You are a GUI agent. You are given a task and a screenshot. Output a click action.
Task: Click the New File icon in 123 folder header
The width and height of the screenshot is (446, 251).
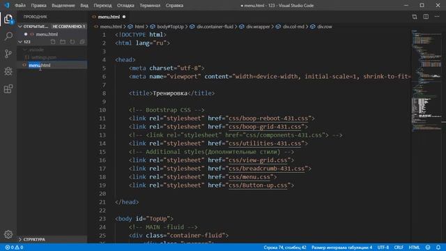53,42
